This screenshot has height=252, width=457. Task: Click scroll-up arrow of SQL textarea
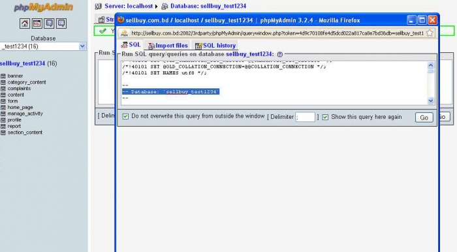click(430, 65)
